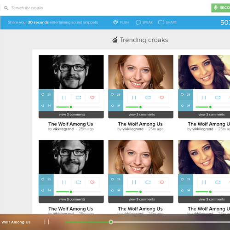View 3 comments on top-row bearded man card
Viewport: 230px width, 230px height.
tap(71, 115)
